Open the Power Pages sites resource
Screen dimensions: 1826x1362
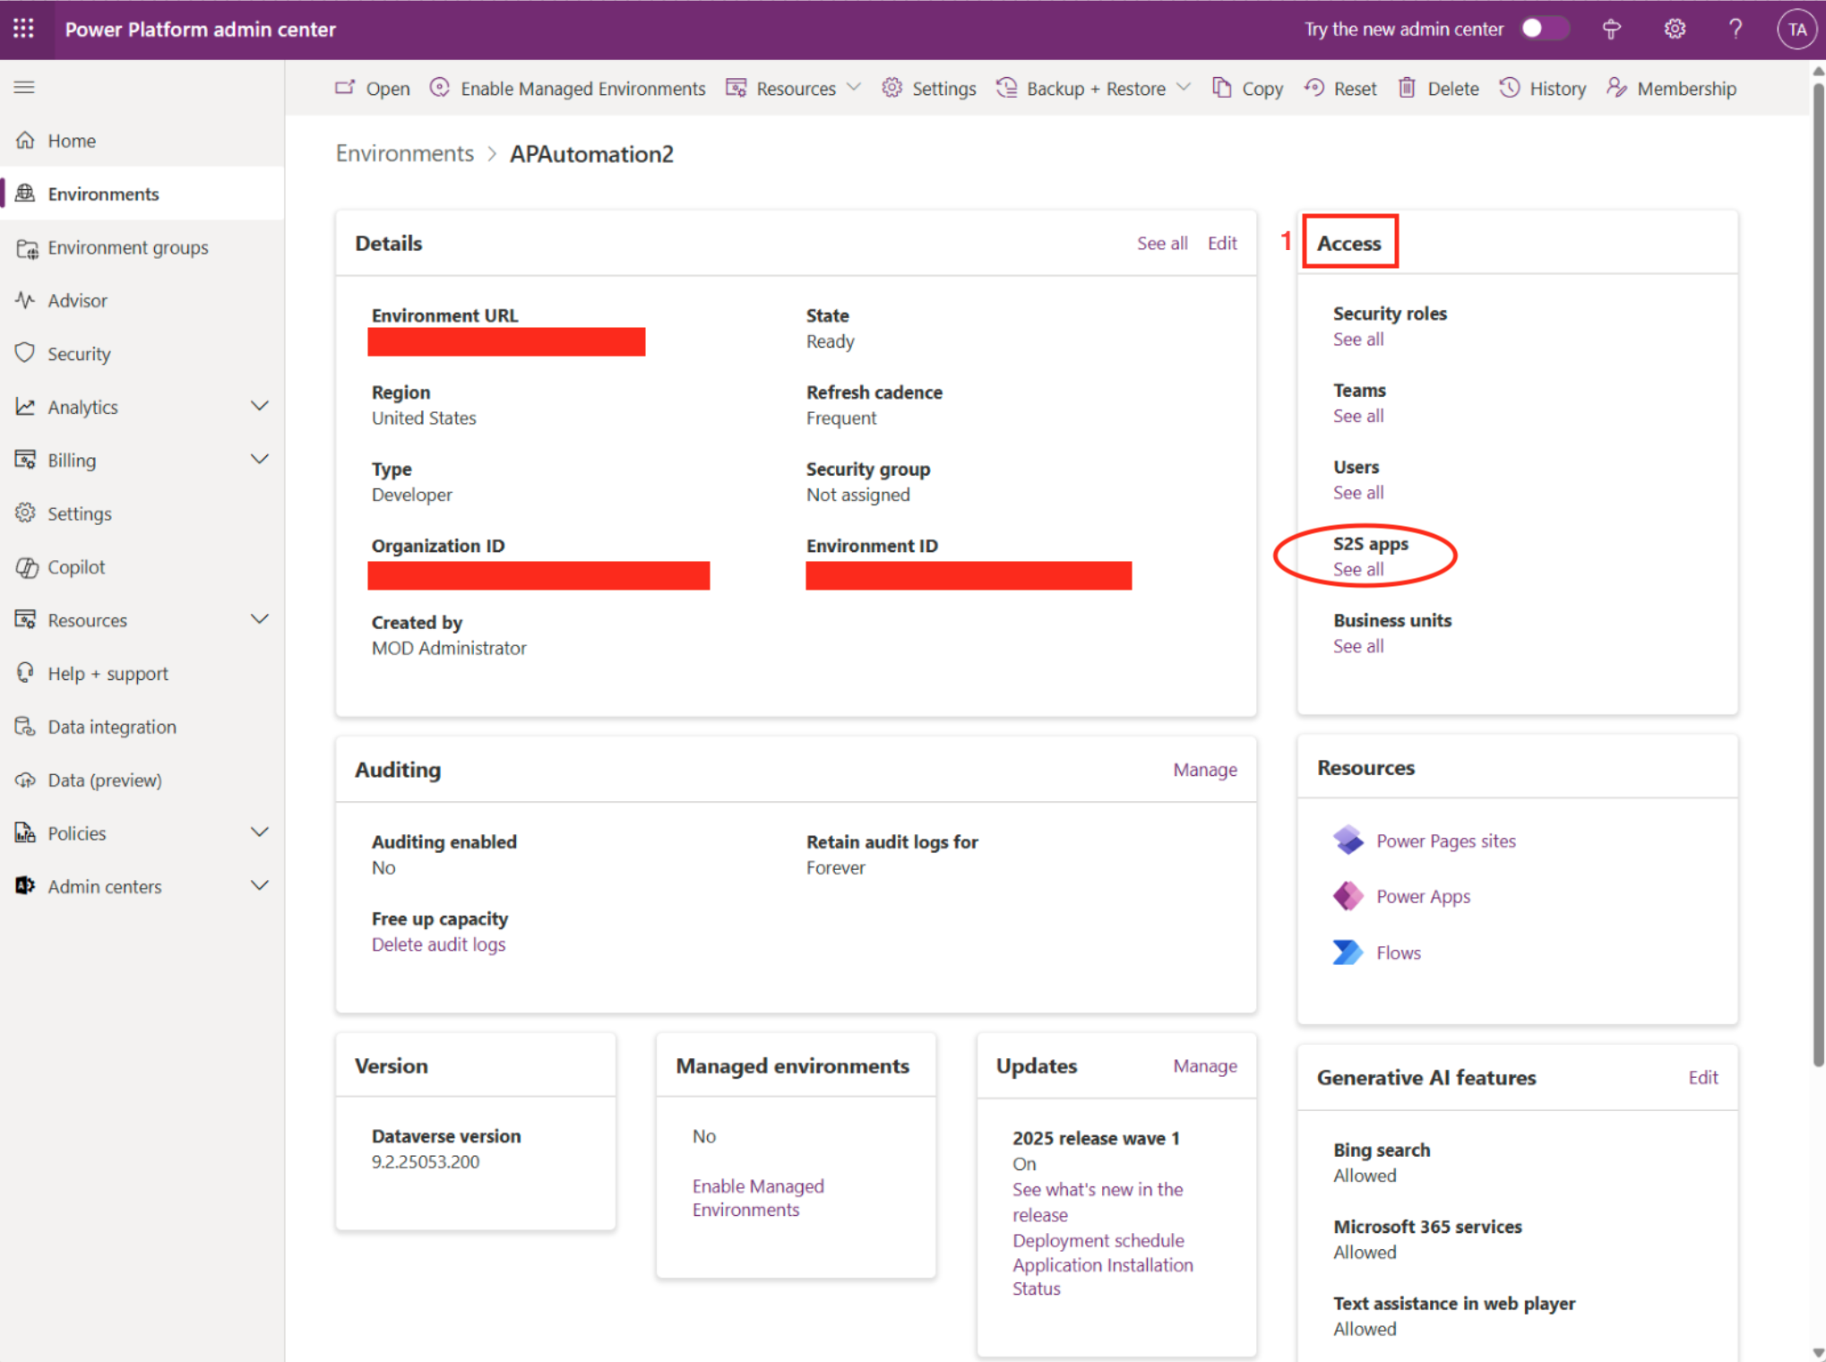click(x=1444, y=840)
